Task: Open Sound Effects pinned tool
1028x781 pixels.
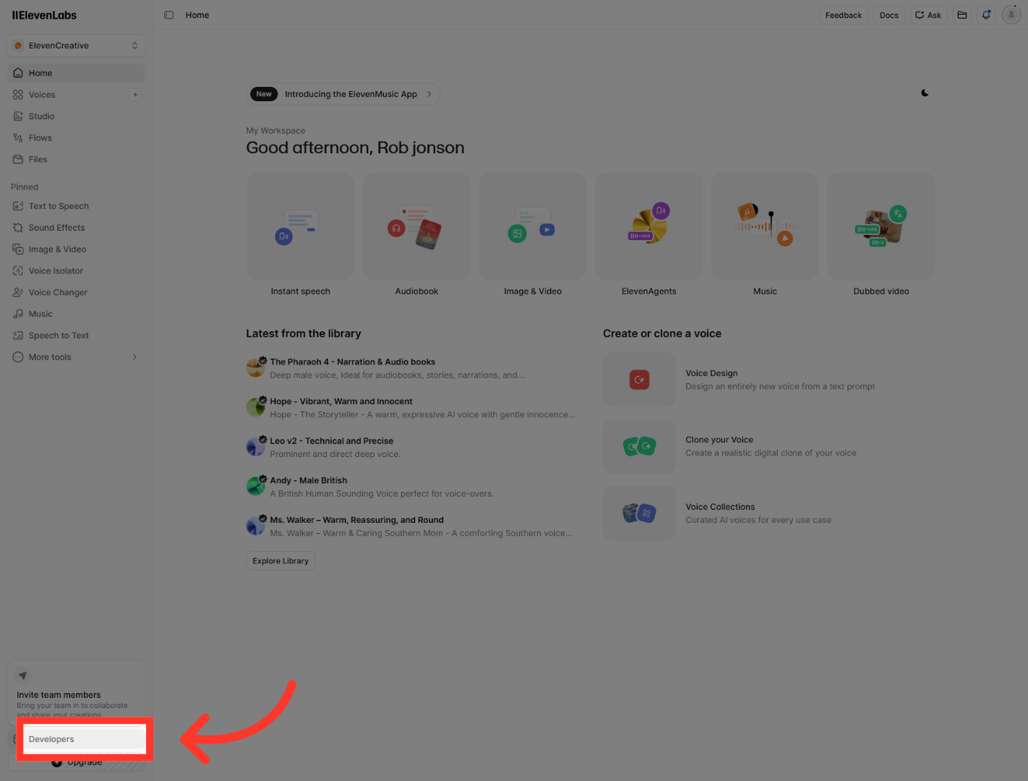Action: [77, 228]
